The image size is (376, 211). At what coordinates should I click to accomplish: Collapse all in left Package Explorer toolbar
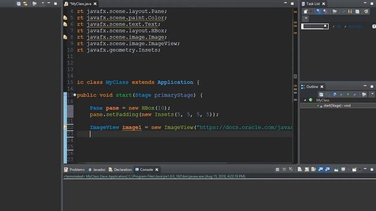coord(18,4)
